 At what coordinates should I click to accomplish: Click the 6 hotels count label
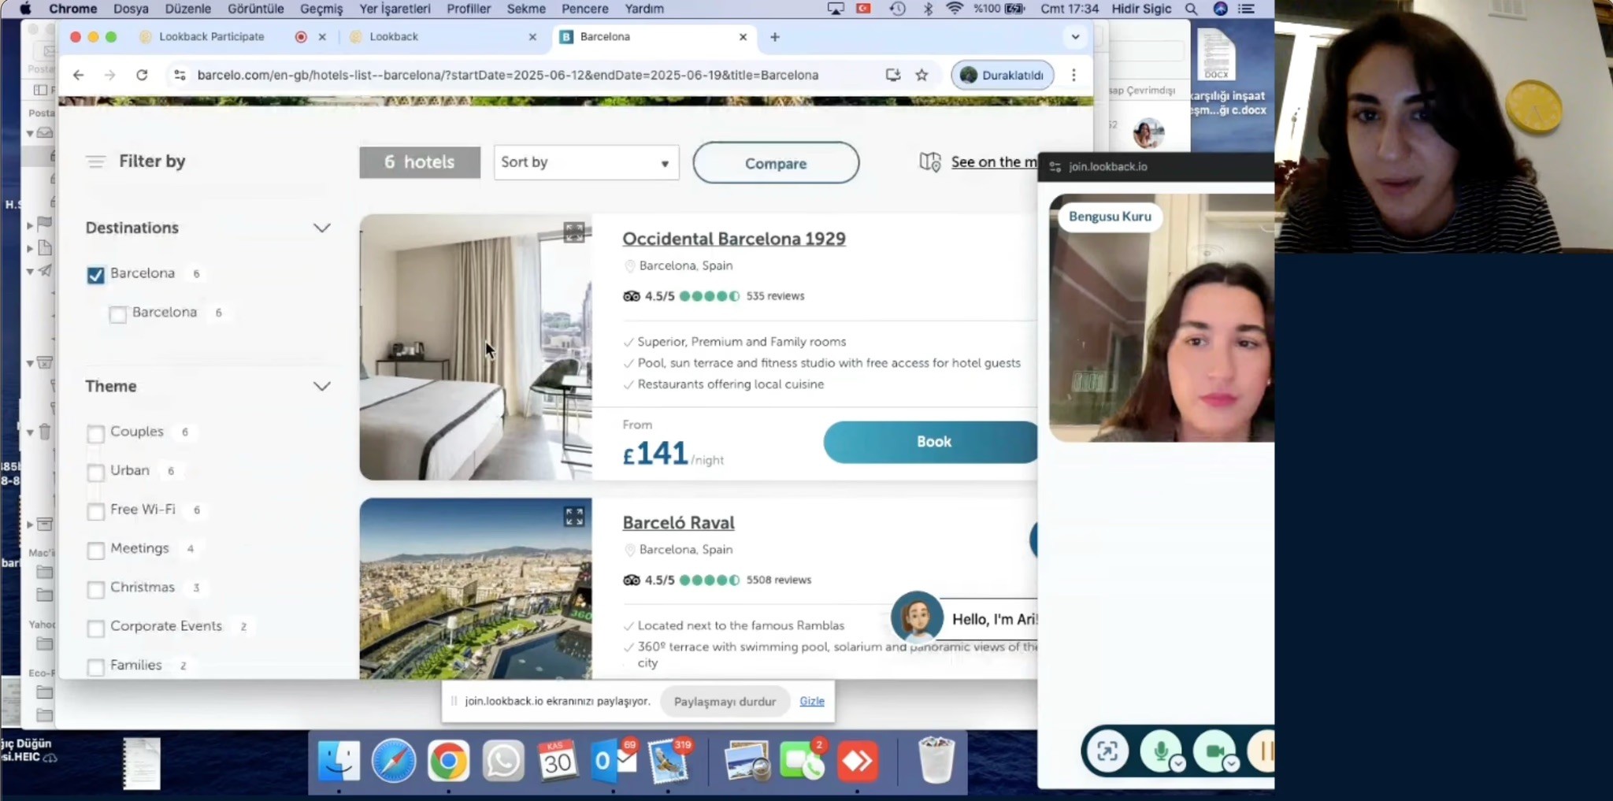tap(420, 162)
